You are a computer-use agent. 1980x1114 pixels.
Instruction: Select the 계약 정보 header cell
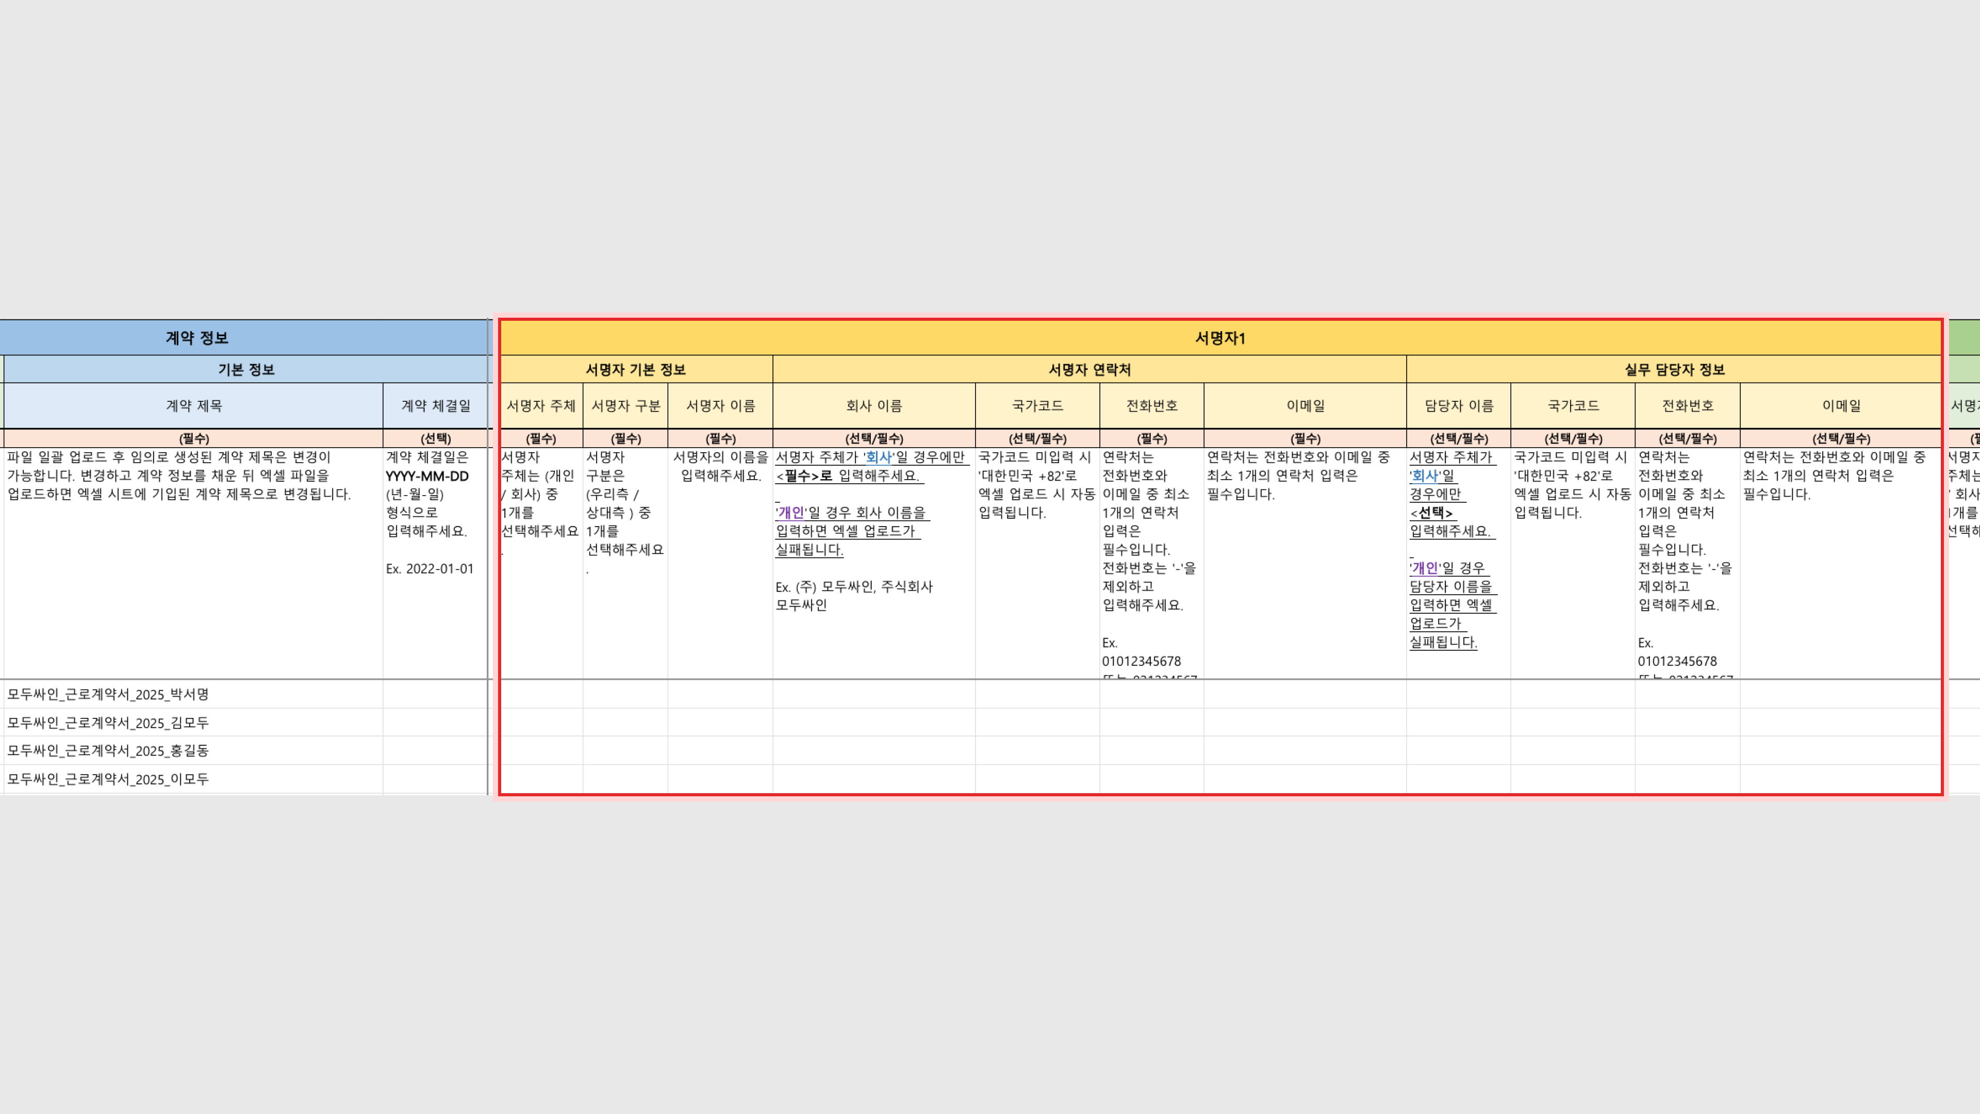(x=197, y=337)
